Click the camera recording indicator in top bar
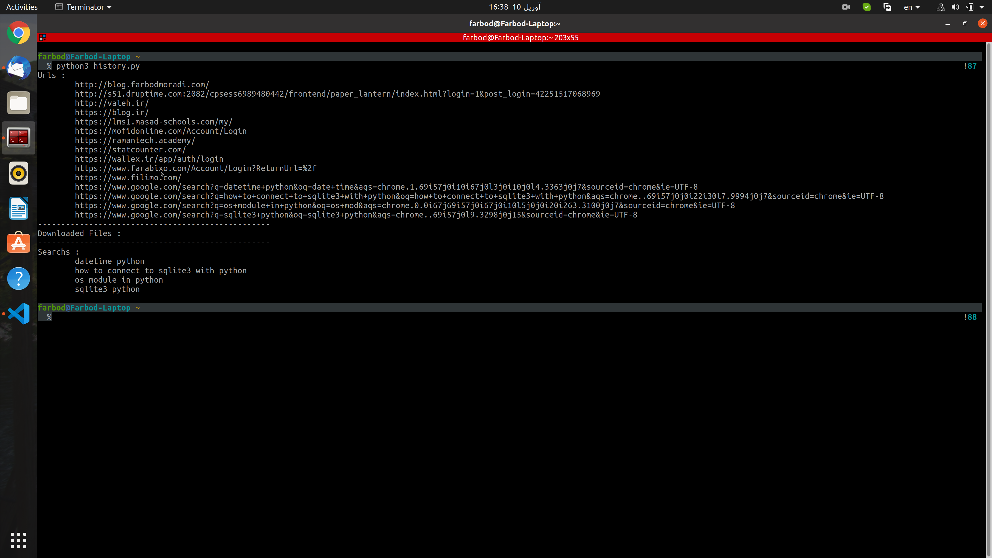 pos(846,7)
